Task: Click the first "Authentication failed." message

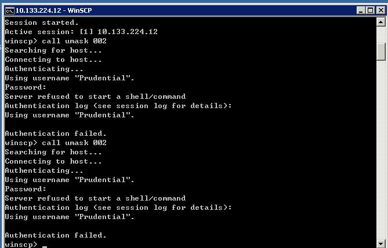Action: pos(56,134)
